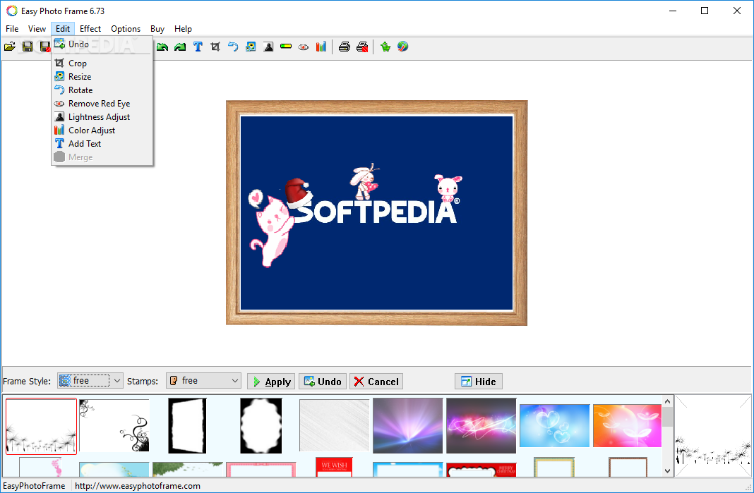Choose Undo in the Edit menu
The height and width of the screenshot is (493, 754).
(x=102, y=44)
